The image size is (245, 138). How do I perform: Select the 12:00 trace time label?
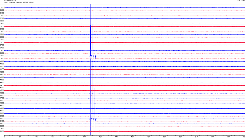2,72
